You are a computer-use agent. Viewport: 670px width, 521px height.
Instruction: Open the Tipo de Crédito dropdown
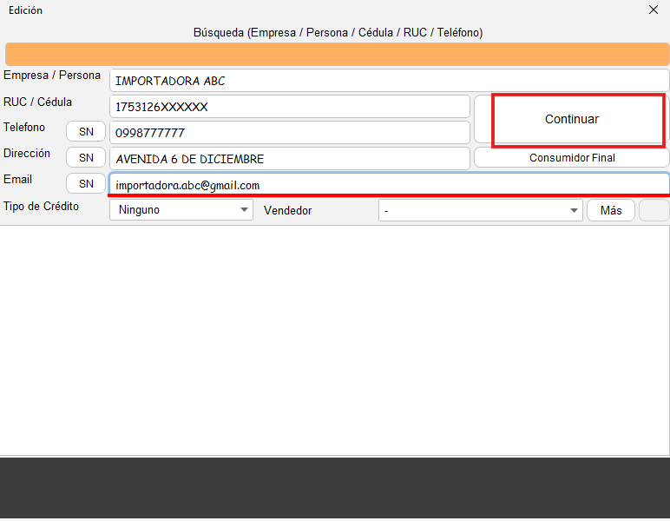click(x=181, y=210)
